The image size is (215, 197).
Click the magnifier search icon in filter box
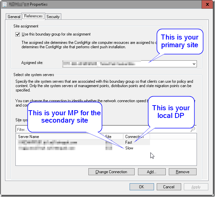(x=193, y=129)
